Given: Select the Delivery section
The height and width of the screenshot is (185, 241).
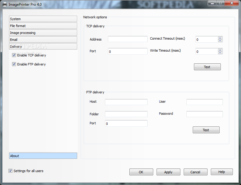Looking at the screenshot, I should click(x=43, y=46).
